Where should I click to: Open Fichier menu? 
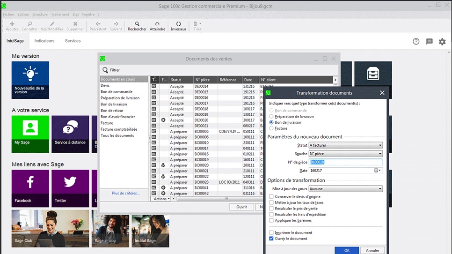pyautogui.click(x=8, y=15)
